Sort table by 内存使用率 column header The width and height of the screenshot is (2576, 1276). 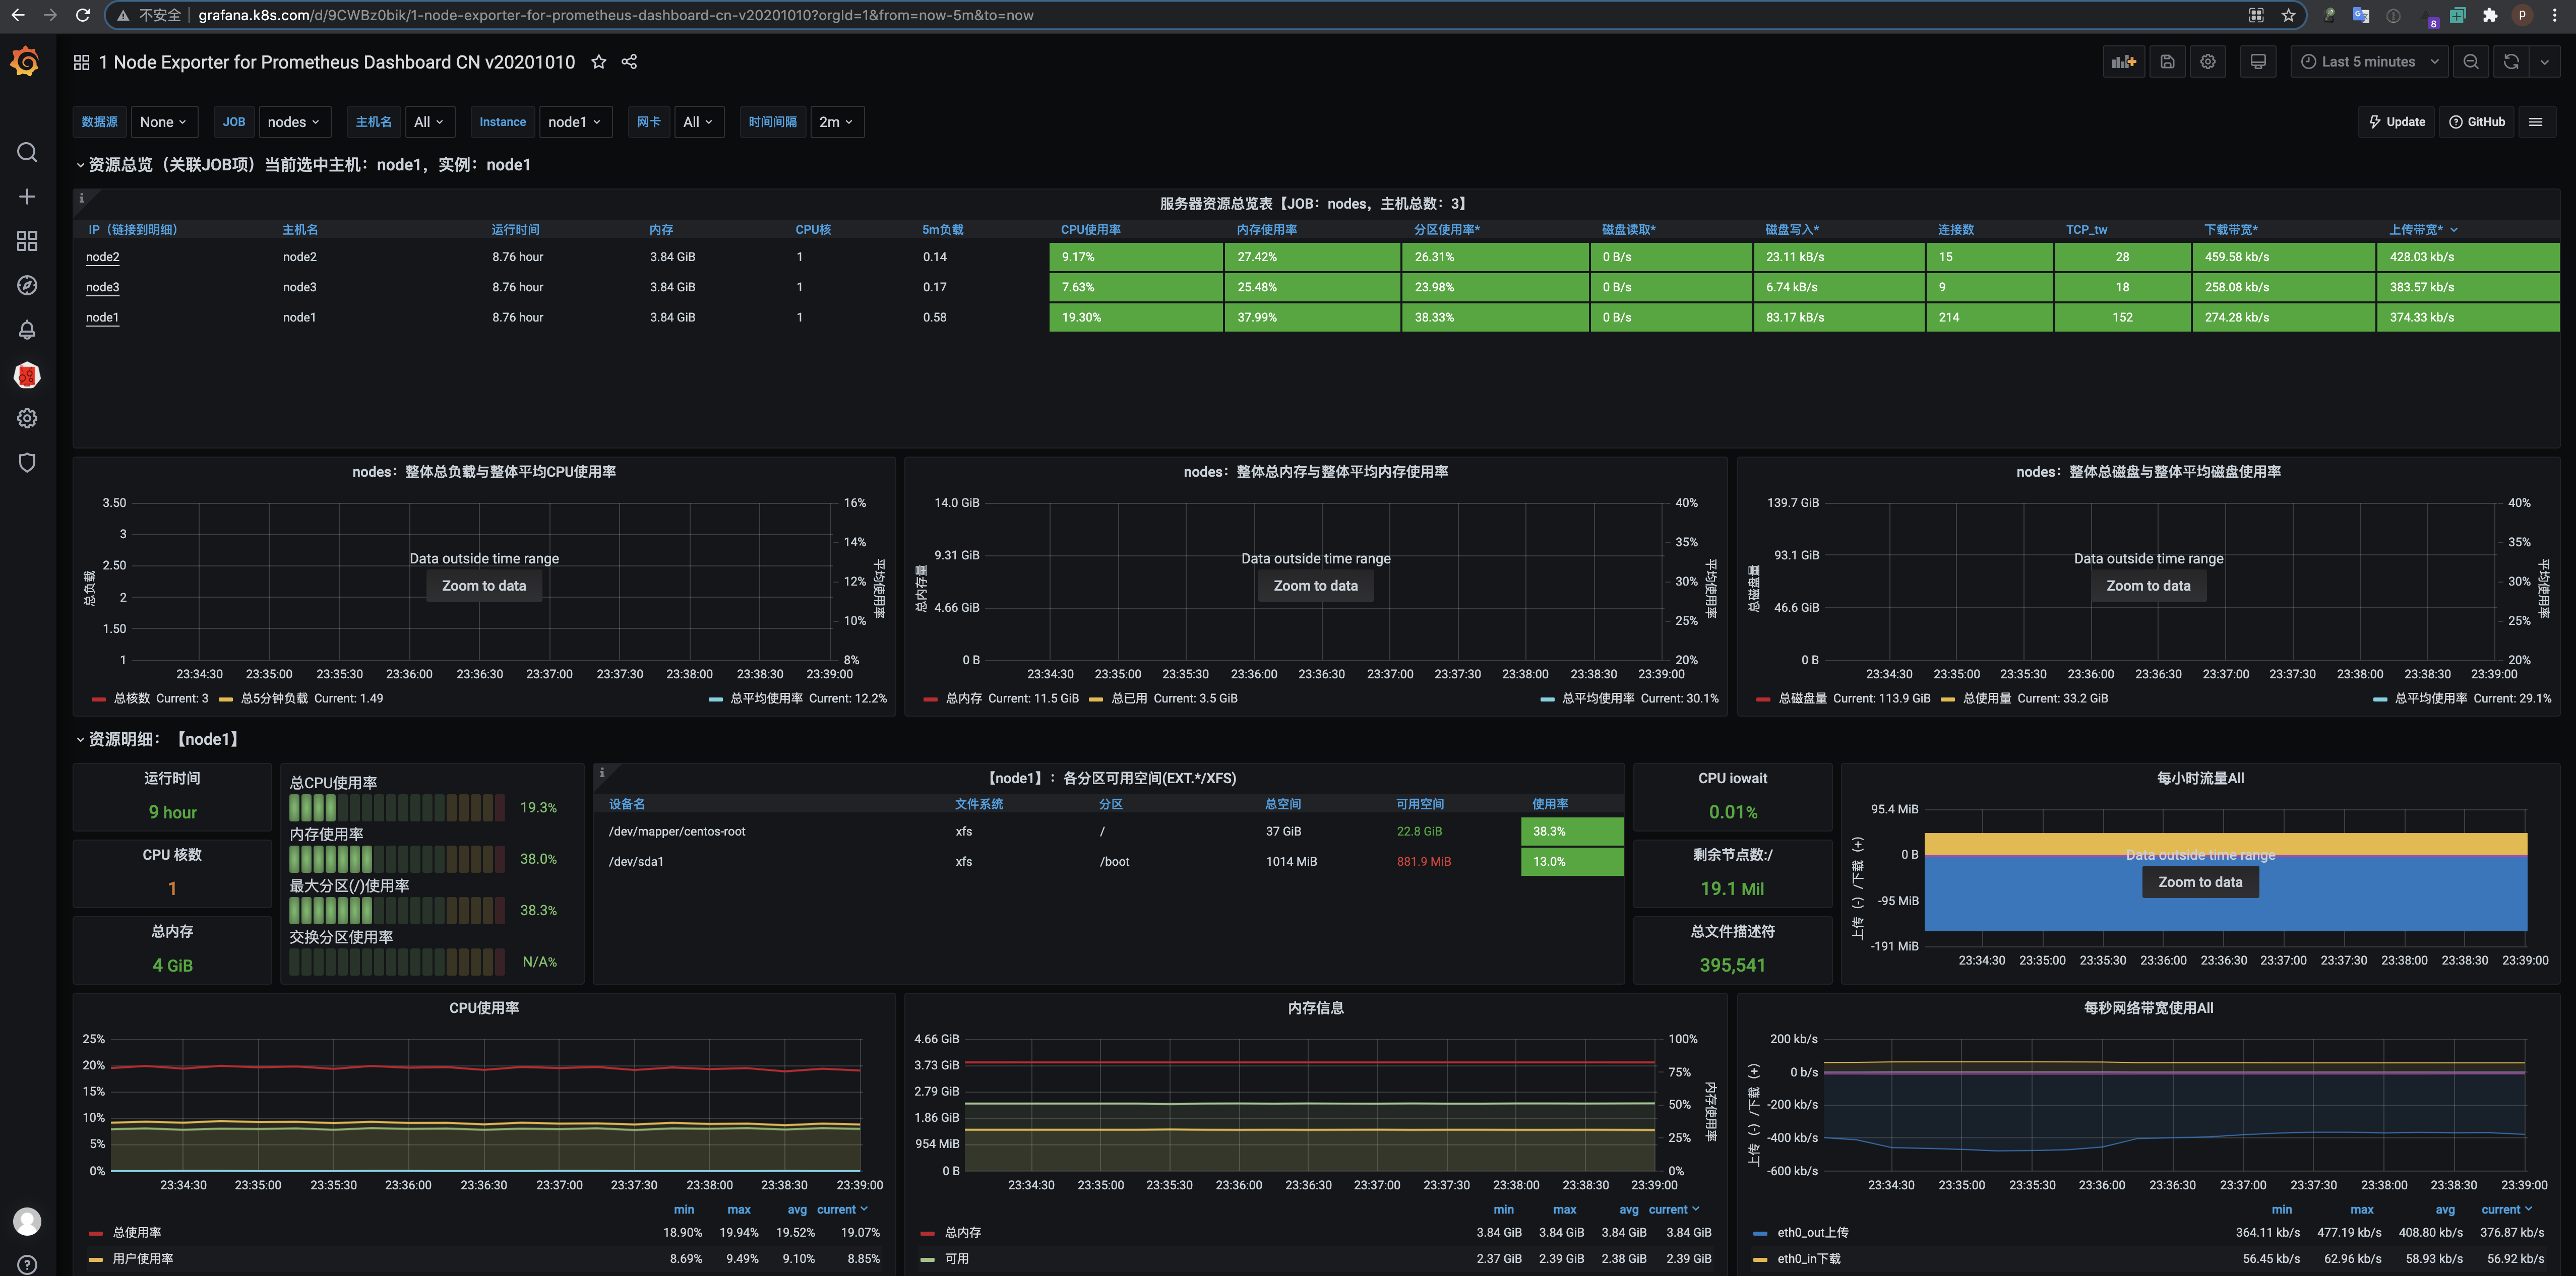(1266, 230)
